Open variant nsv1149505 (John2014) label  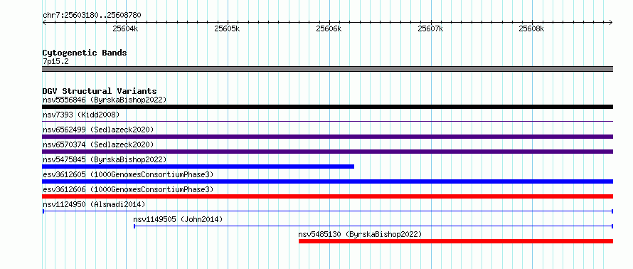pos(178,219)
